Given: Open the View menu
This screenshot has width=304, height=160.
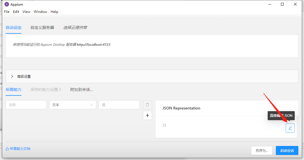Looking at the screenshot, I should [x=26, y=12].
